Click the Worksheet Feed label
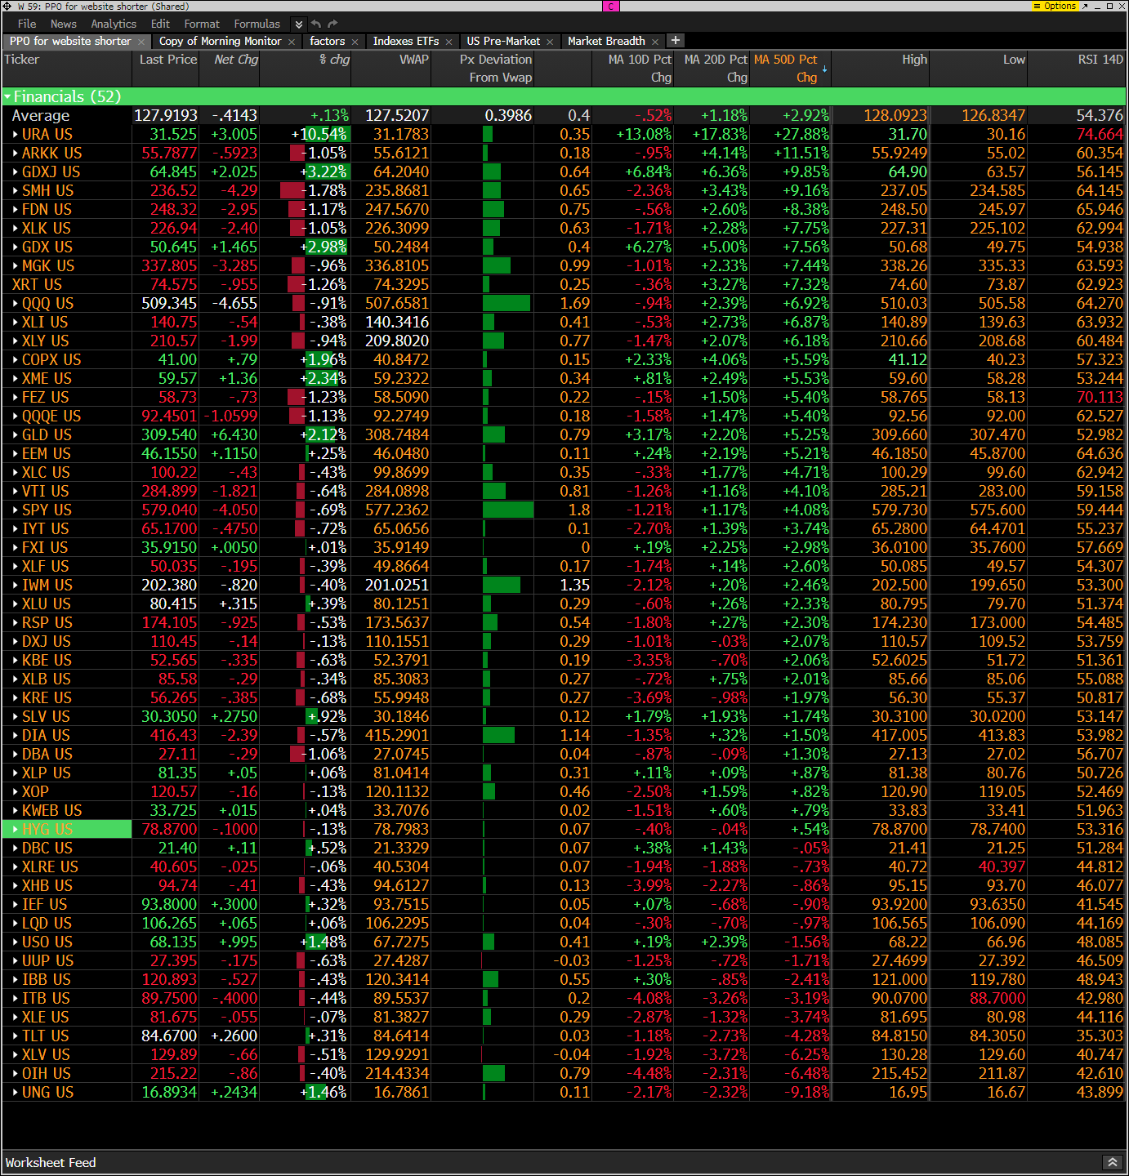The height and width of the screenshot is (1176, 1129). [x=51, y=1162]
